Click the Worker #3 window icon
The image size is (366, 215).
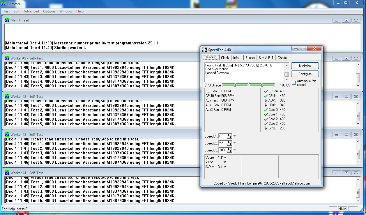[7, 134]
